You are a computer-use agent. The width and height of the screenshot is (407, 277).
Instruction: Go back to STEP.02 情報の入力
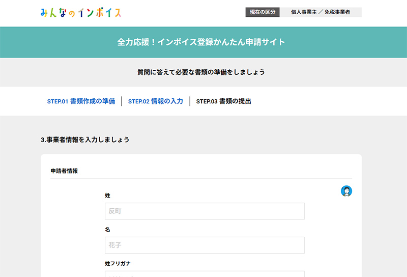click(155, 101)
